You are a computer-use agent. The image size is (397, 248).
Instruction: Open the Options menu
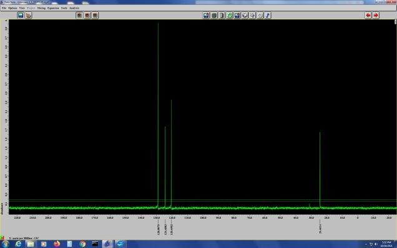coord(12,8)
